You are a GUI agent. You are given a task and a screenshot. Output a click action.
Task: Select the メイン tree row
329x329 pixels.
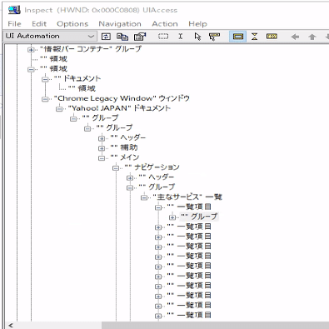[125, 157]
